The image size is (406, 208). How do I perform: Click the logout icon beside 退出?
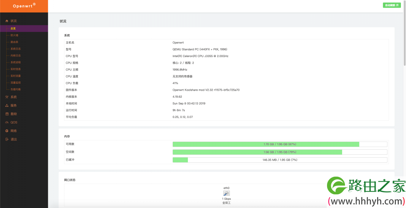click(7, 139)
